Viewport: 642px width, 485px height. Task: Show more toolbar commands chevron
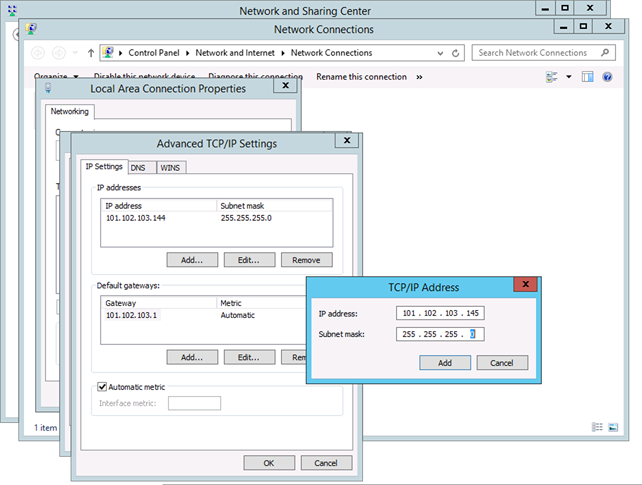click(x=420, y=77)
